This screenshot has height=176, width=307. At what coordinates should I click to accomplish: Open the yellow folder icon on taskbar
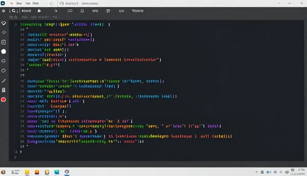27,172
